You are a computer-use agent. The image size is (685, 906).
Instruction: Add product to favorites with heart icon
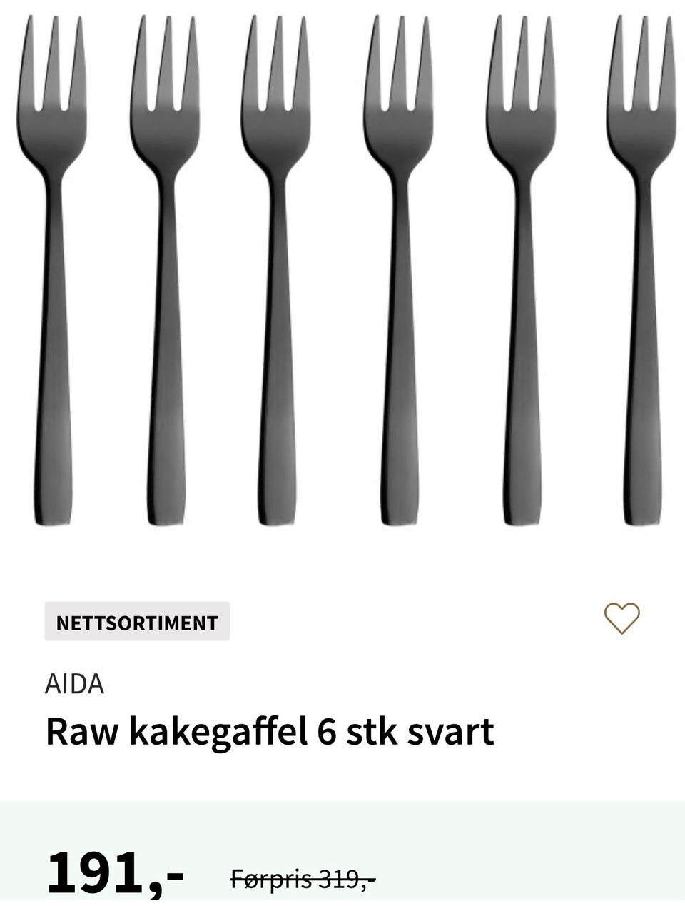(622, 618)
